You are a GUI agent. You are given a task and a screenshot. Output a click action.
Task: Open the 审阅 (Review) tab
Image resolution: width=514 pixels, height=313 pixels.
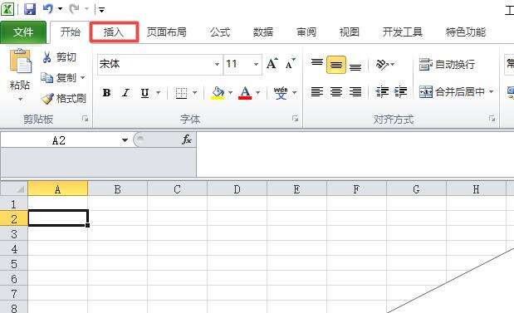click(306, 32)
